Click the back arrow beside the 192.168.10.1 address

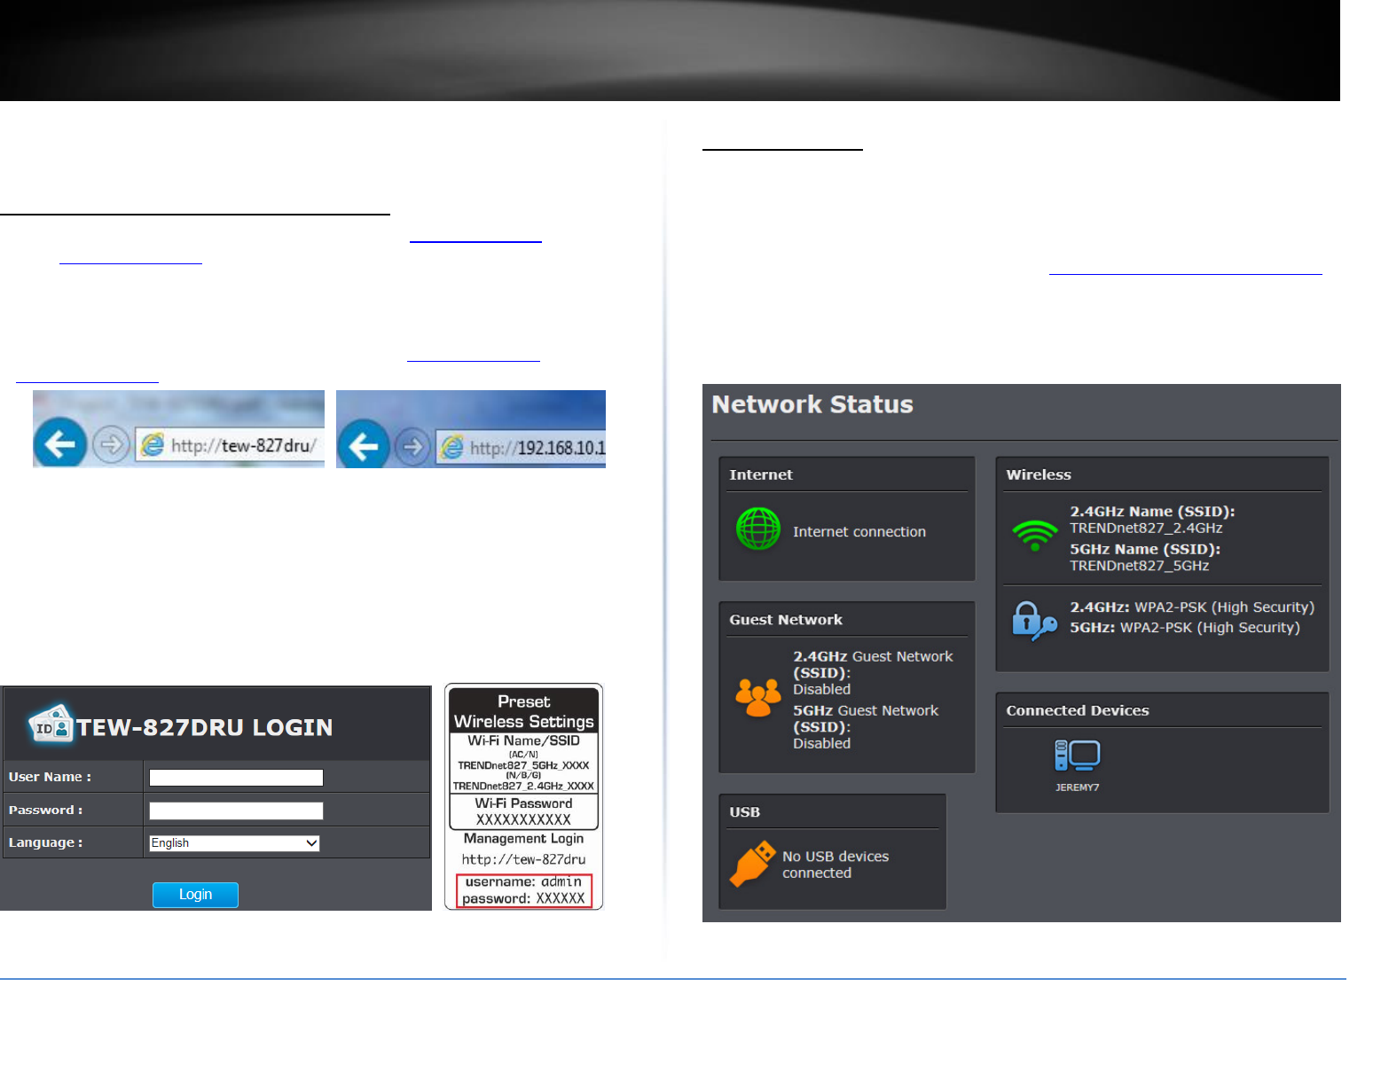(x=364, y=446)
